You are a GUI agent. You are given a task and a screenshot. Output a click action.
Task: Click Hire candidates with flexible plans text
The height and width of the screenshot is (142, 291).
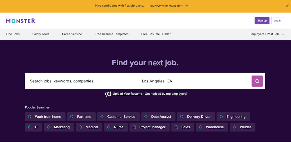click(x=120, y=6)
